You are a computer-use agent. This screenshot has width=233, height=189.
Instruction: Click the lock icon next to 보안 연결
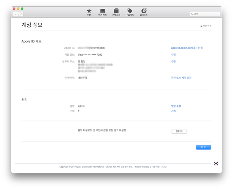pyautogui.click(x=201, y=26)
